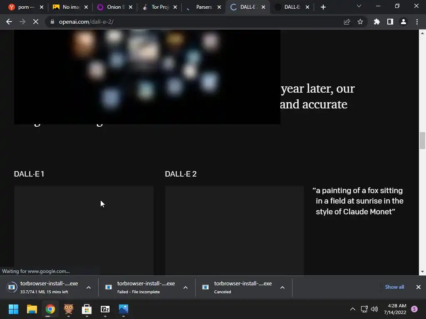Open the Photos app on taskbar

point(123,309)
